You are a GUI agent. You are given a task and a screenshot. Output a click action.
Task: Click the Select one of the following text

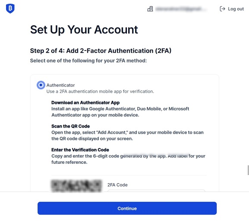click(88, 61)
